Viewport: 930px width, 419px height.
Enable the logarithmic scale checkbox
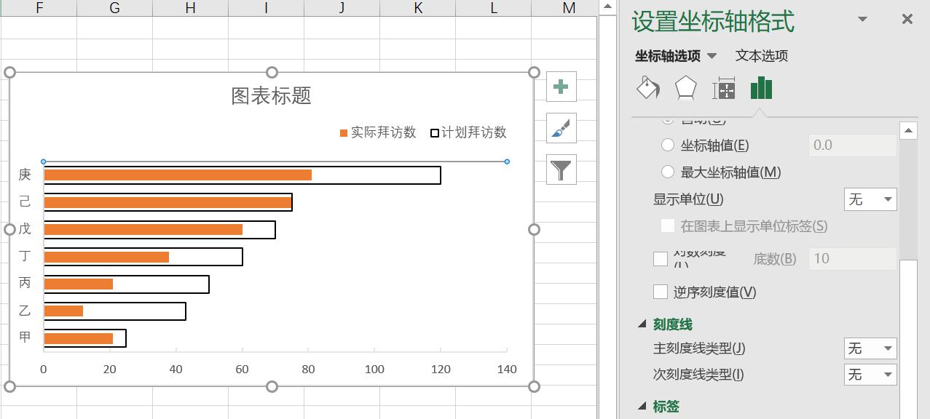click(x=661, y=258)
